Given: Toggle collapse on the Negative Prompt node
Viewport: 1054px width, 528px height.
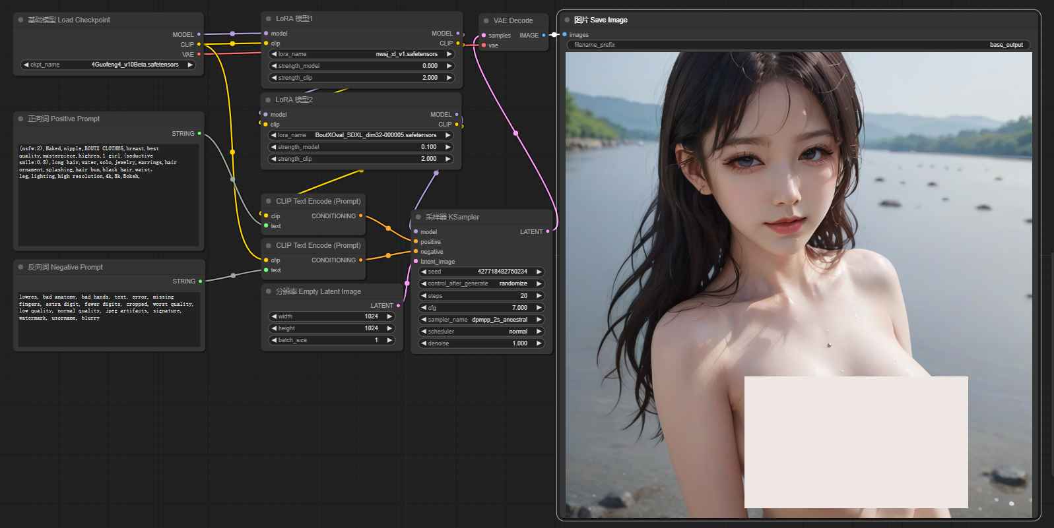Looking at the screenshot, I should tap(21, 267).
